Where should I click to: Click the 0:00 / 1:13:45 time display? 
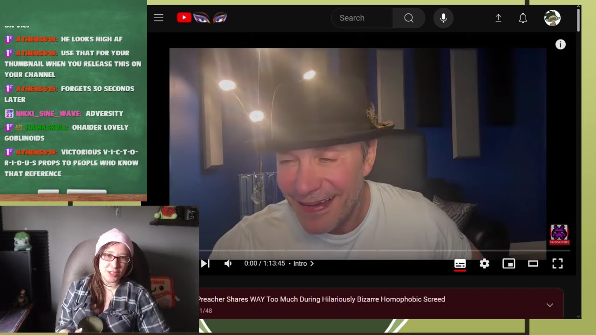tap(264, 263)
